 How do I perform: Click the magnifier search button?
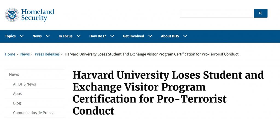click(261, 13)
